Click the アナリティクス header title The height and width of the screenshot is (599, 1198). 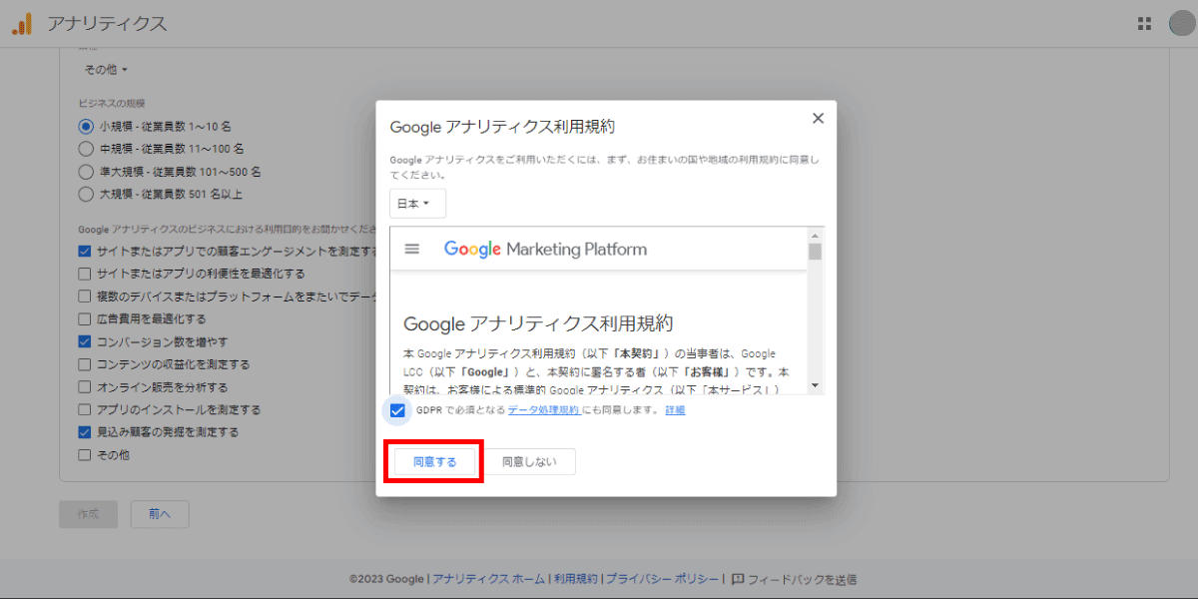pyautogui.click(x=107, y=24)
